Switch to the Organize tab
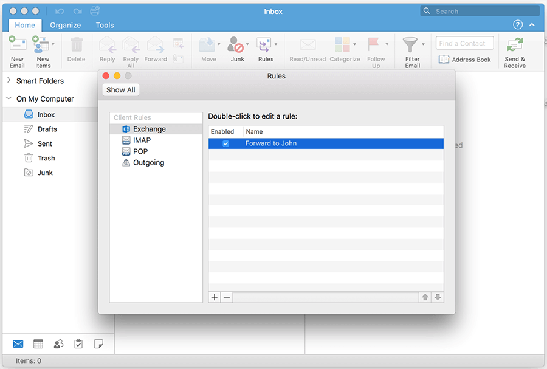 [x=66, y=25]
